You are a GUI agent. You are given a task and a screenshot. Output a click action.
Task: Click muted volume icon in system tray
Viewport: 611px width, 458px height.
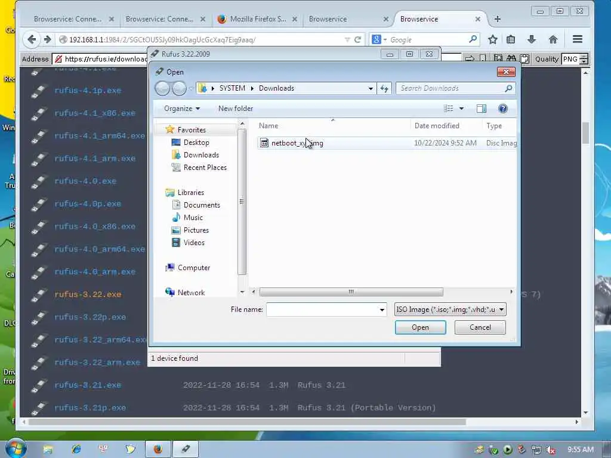click(551, 450)
